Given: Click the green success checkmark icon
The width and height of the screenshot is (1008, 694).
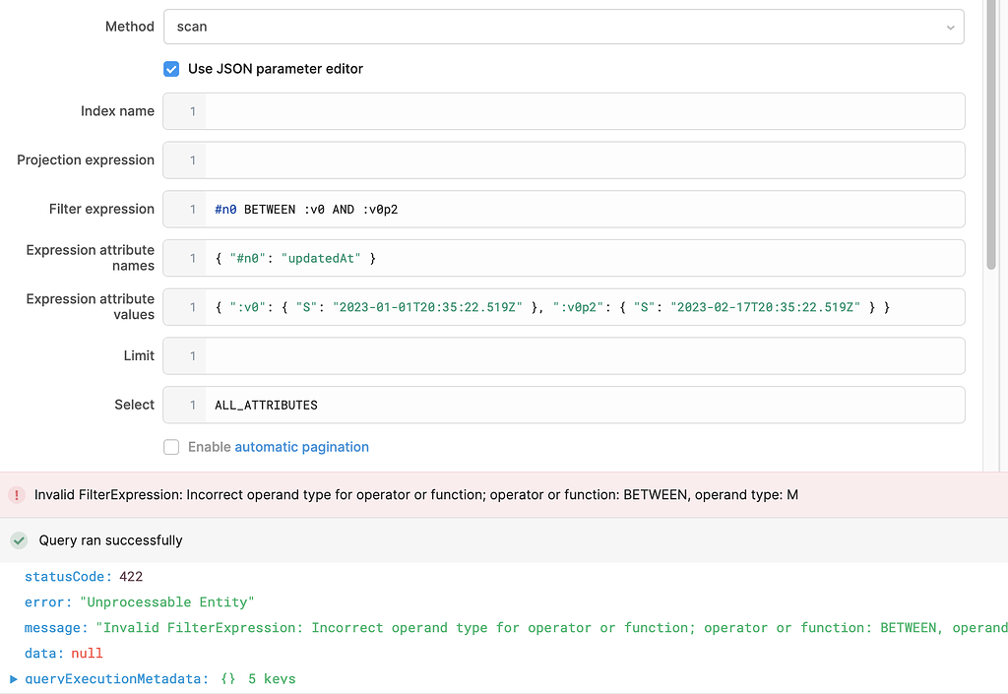Looking at the screenshot, I should coord(18,539).
